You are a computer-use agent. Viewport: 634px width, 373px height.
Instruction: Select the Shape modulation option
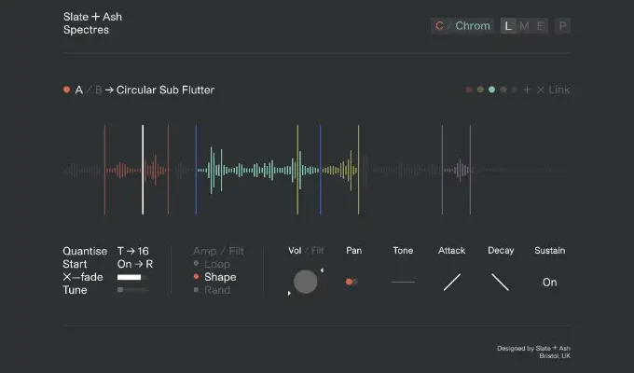(x=220, y=277)
